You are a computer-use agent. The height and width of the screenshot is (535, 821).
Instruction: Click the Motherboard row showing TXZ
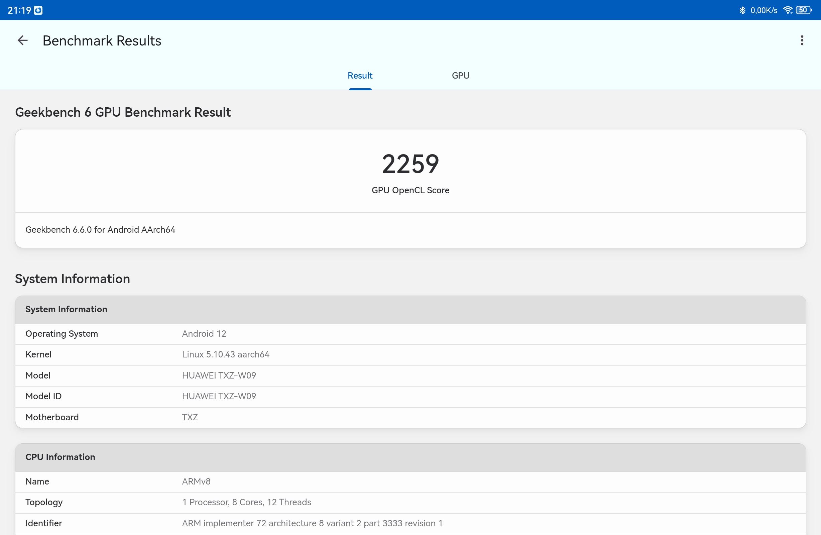190,417
